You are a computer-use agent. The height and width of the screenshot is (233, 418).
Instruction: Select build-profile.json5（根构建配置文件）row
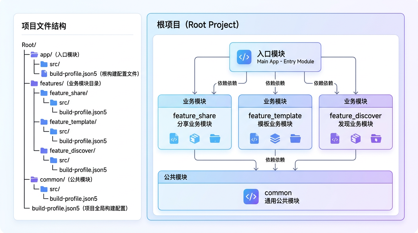pos(94,74)
